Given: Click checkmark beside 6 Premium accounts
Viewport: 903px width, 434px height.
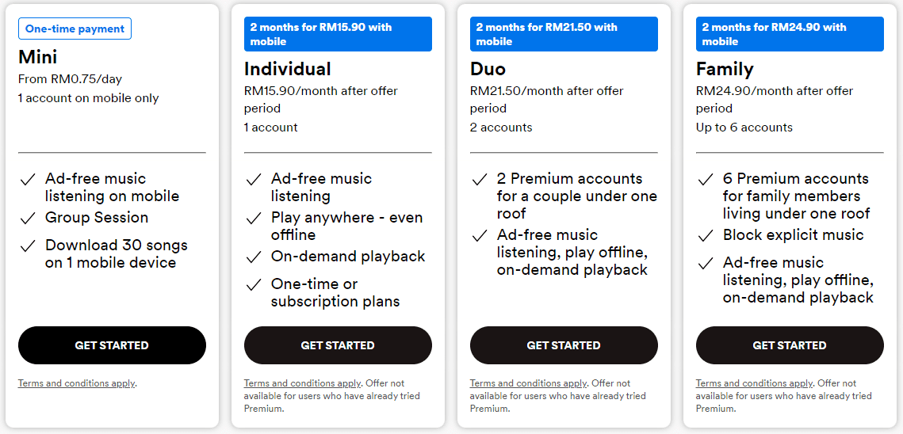Looking at the screenshot, I should click(706, 179).
